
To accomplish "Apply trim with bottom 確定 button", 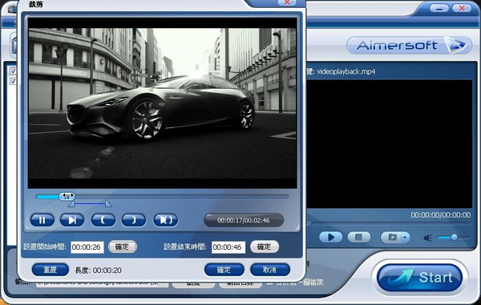I will (224, 270).
